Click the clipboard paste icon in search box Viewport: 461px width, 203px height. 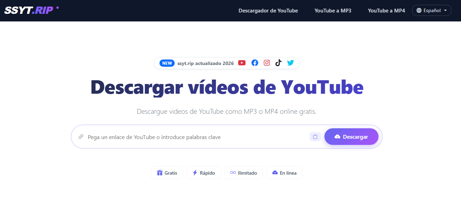click(315, 137)
